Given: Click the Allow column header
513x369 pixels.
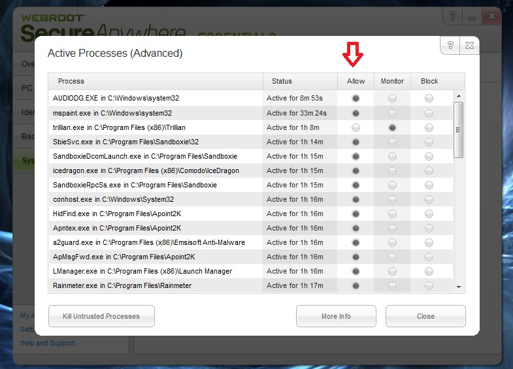Looking at the screenshot, I should point(356,81).
